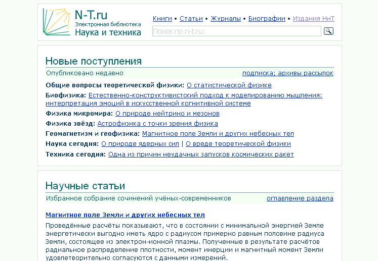Open подписка; архивы рассылок link
The image size is (378, 261).
[287, 73]
